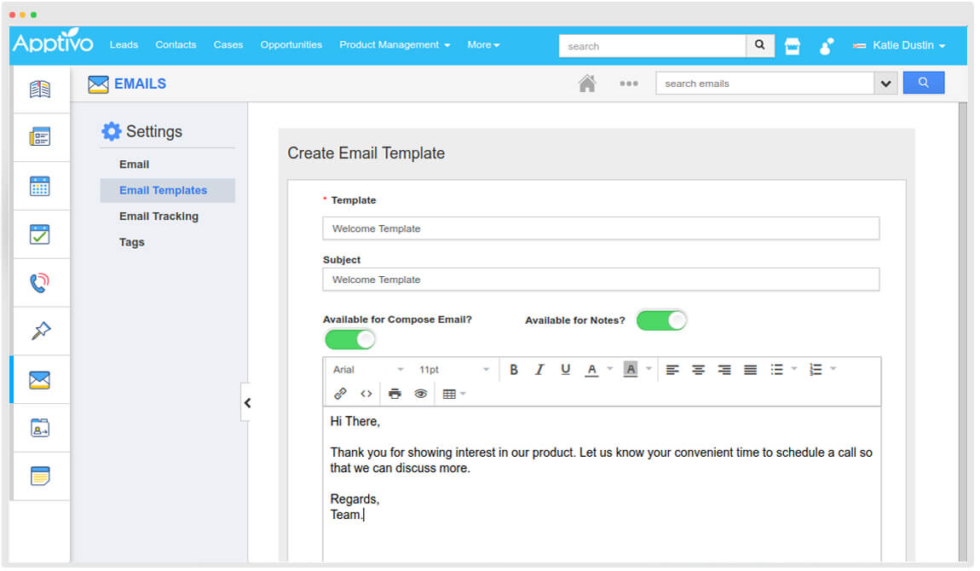980x571 pixels.
Task: Print the template via the printer icon
Action: (395, 393)
